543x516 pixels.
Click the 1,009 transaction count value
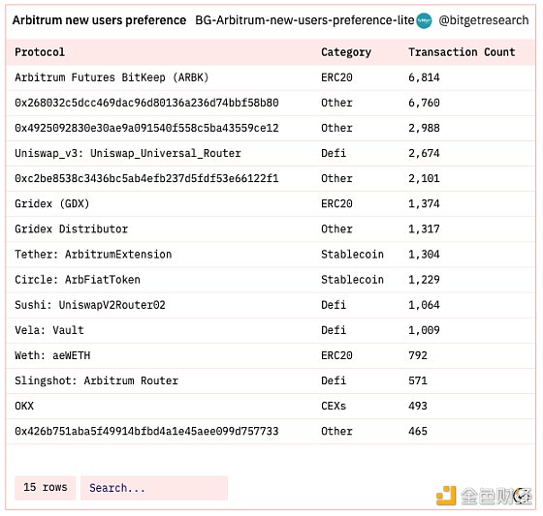[424, 330]
